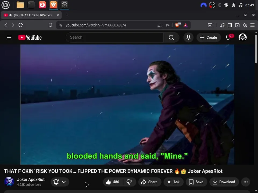The image size is (258, 193).
Task: Mute the tab using its speaker icon
Action: point(11,15)
